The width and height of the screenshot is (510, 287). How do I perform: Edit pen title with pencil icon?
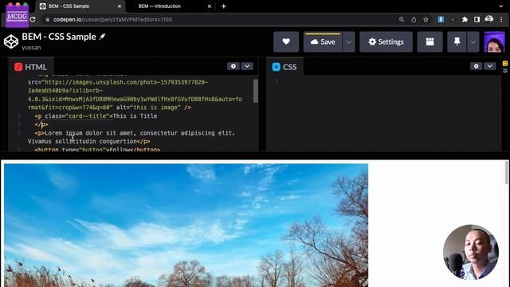[x=103, y=37]
